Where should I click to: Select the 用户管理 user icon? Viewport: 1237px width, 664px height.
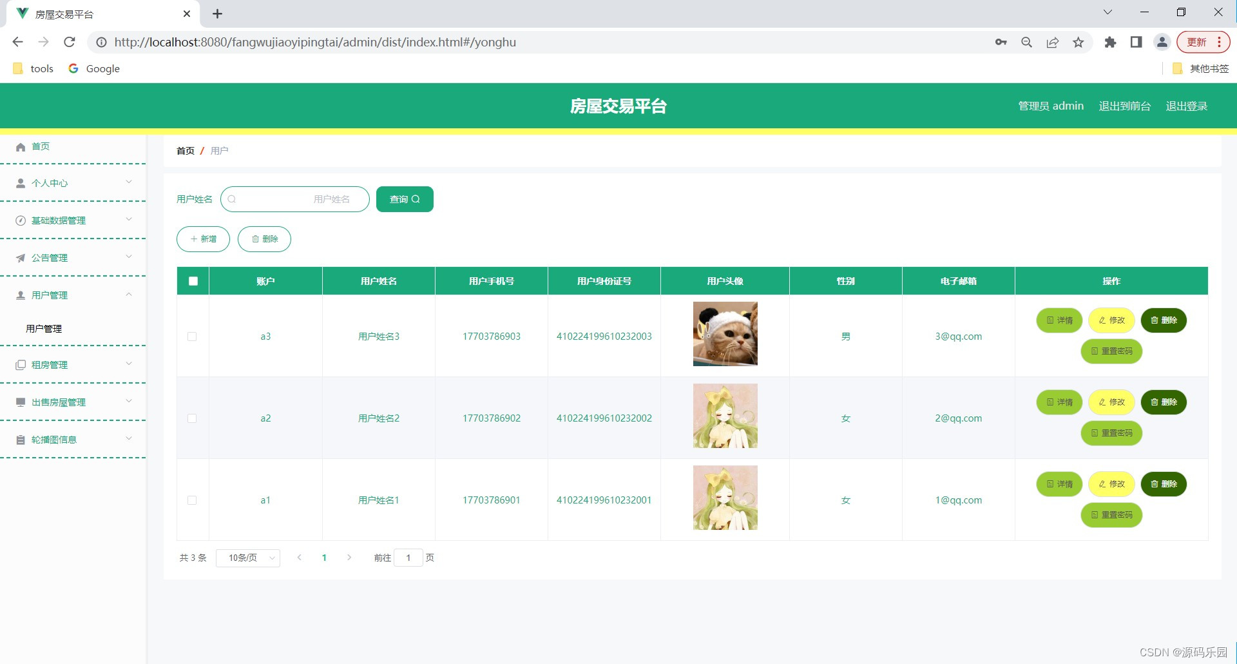(x=20, y=295)
